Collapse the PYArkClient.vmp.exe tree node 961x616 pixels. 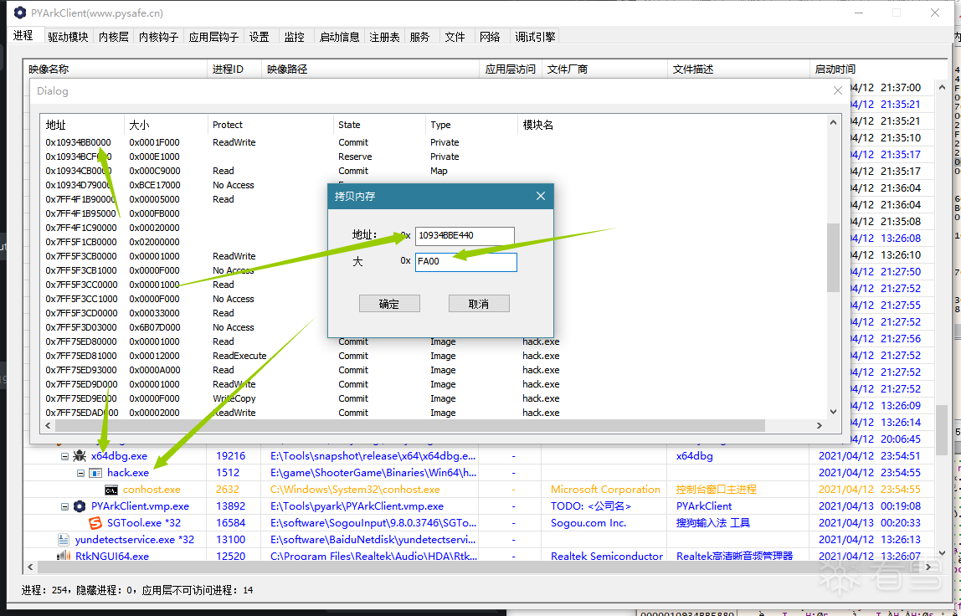(x=64, y=506)
